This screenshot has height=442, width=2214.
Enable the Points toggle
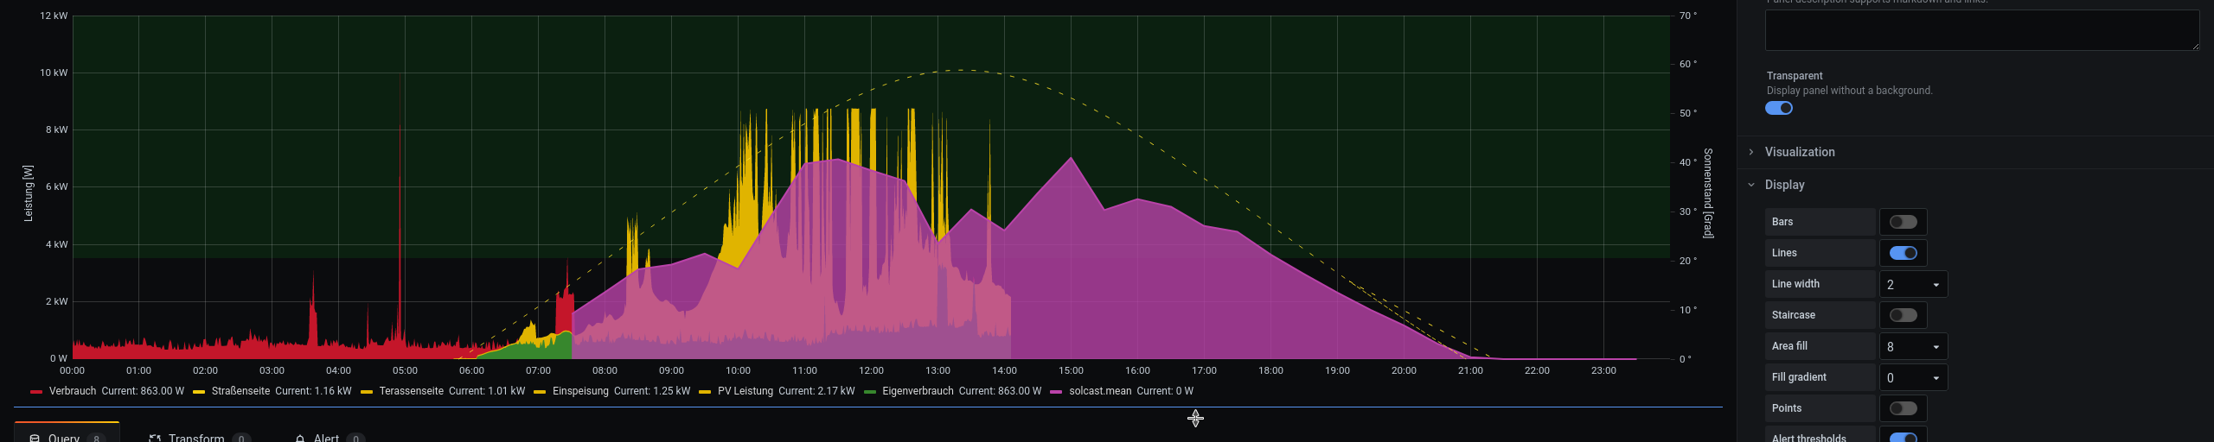click(x=1903, y=408)
